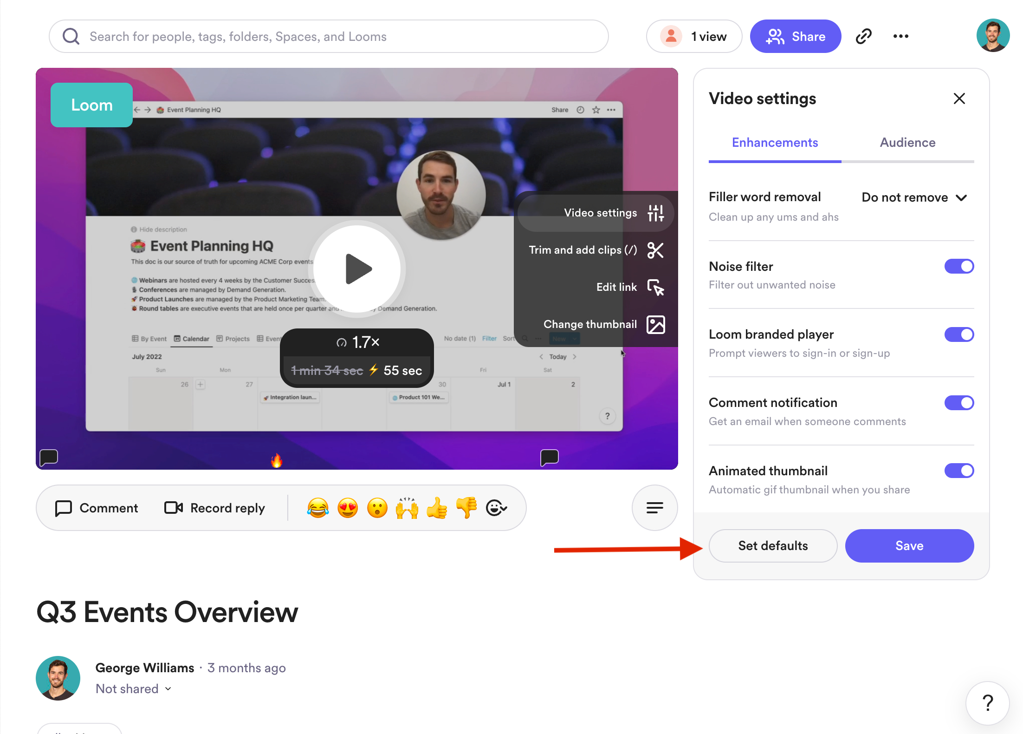Click the 55 sec shortened duration
The image size is (1023, 734).
click(x=402, y=370)
